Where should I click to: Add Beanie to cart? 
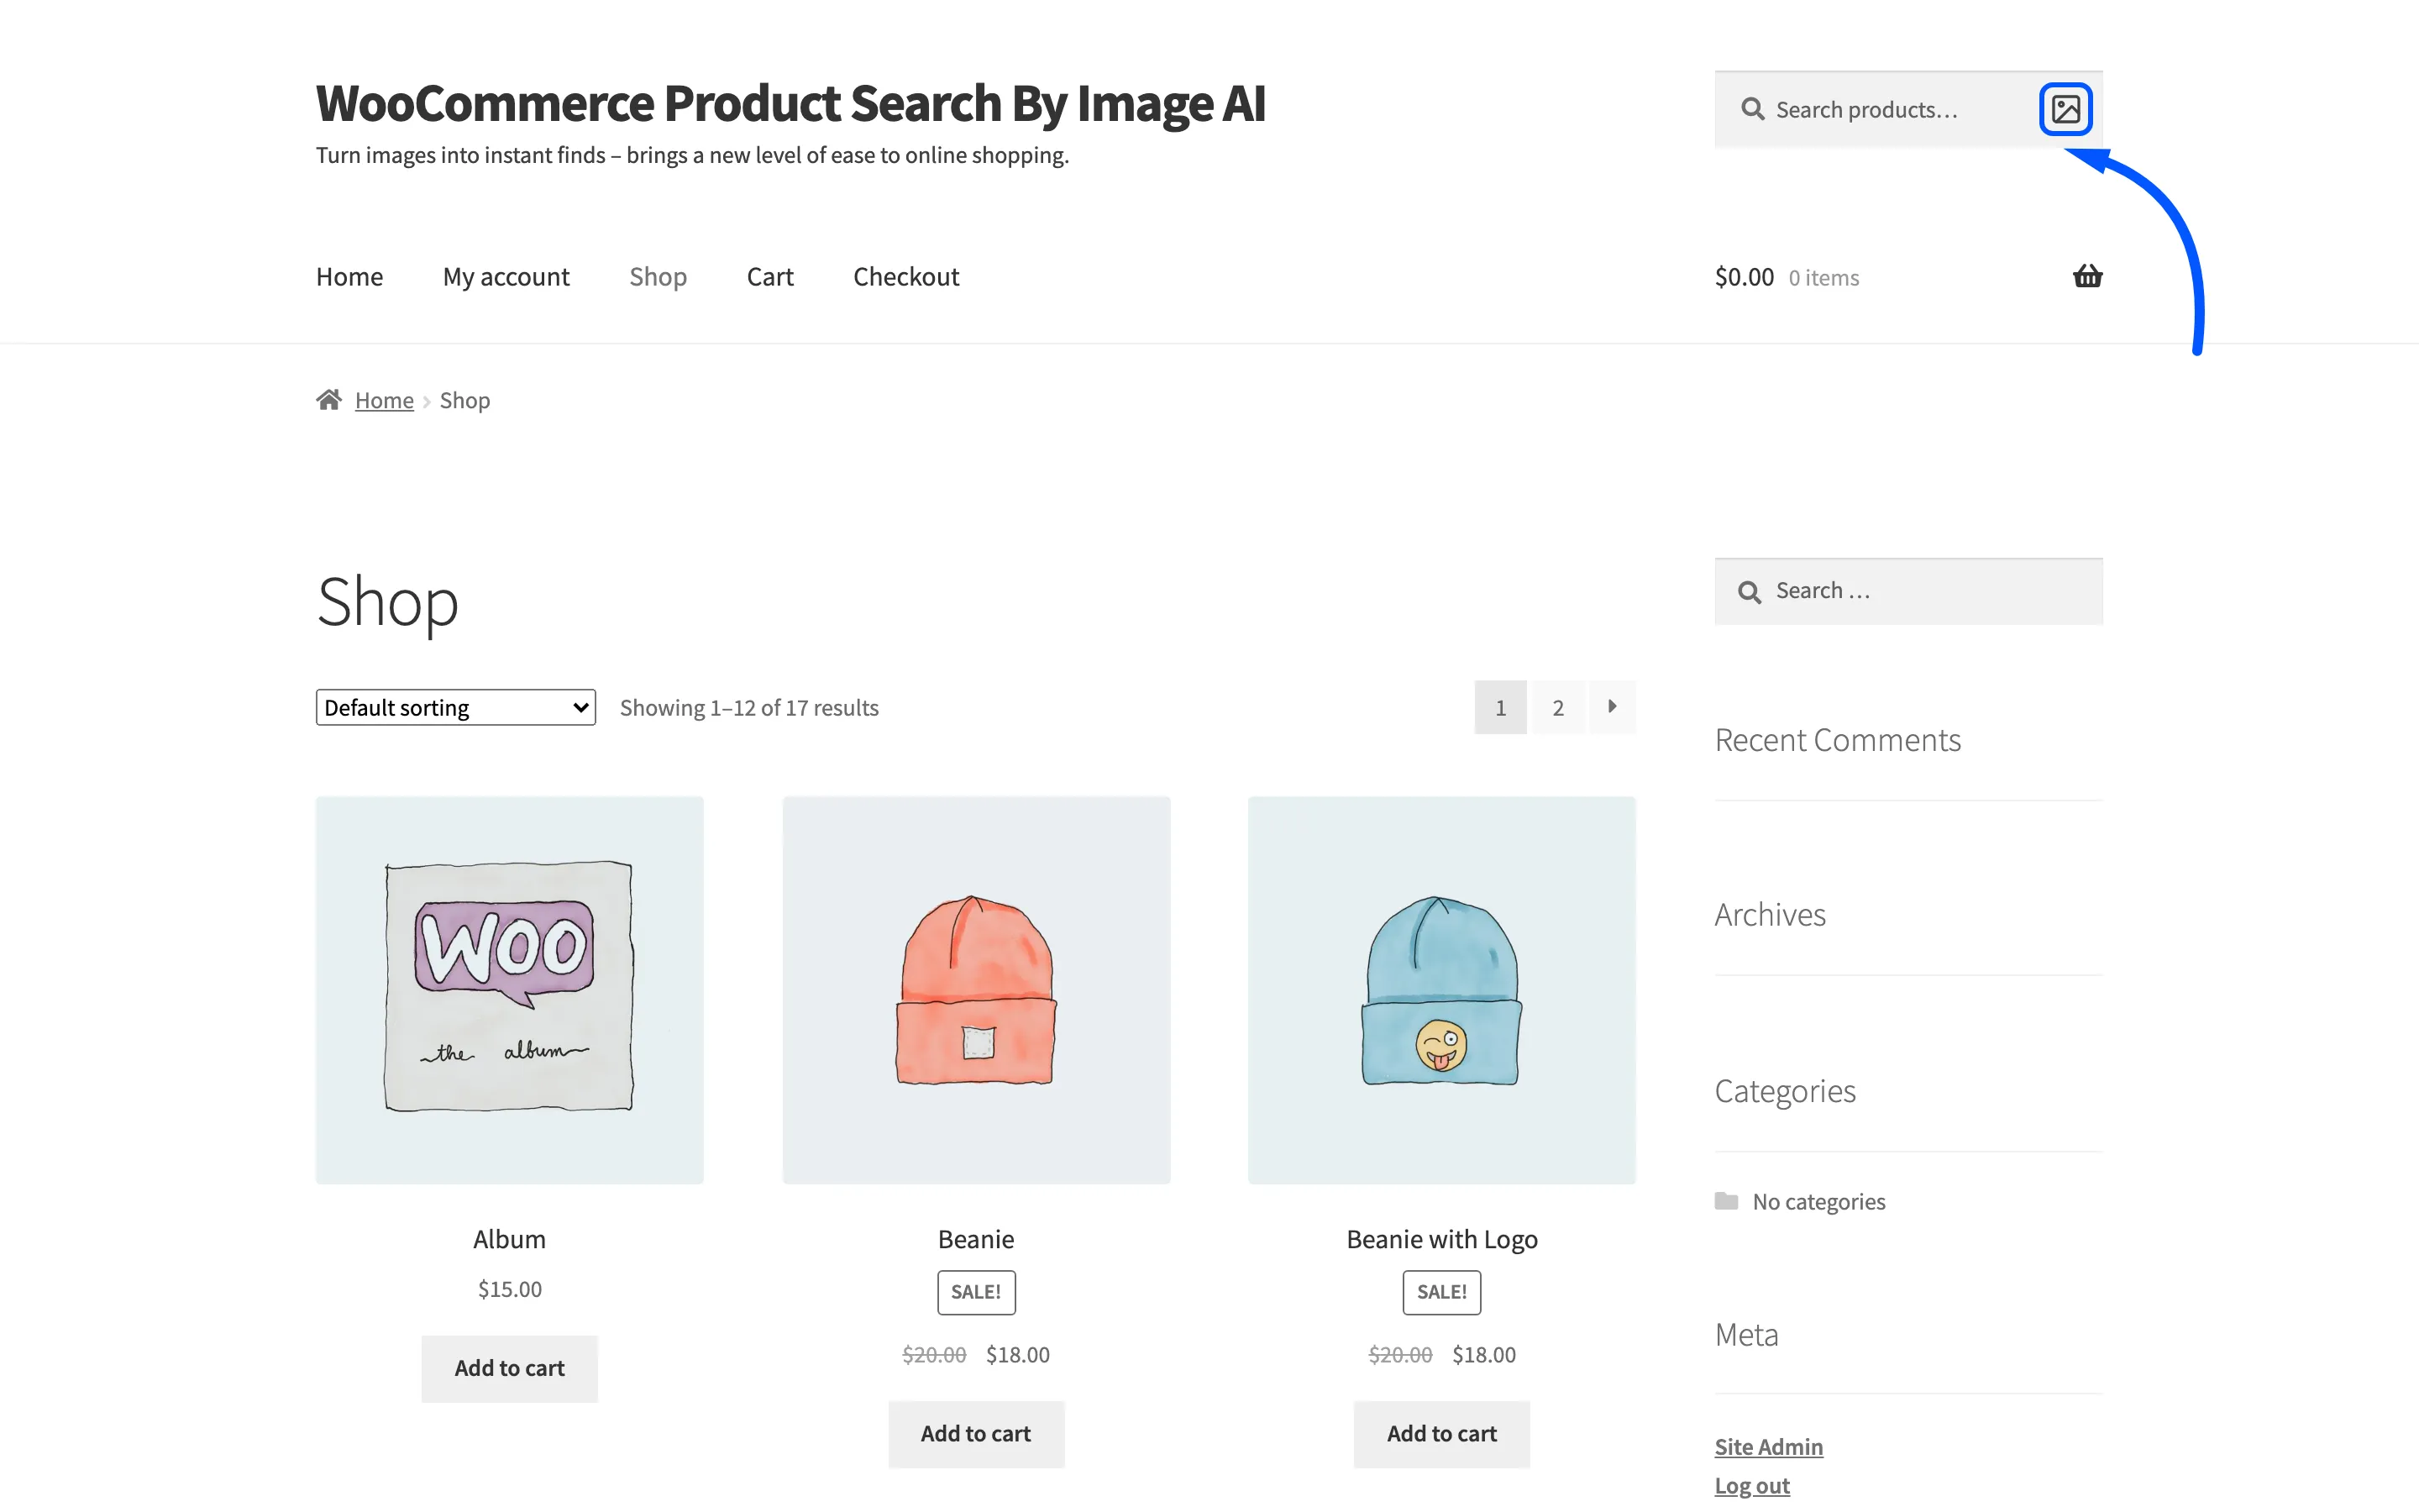[976, 1433]
